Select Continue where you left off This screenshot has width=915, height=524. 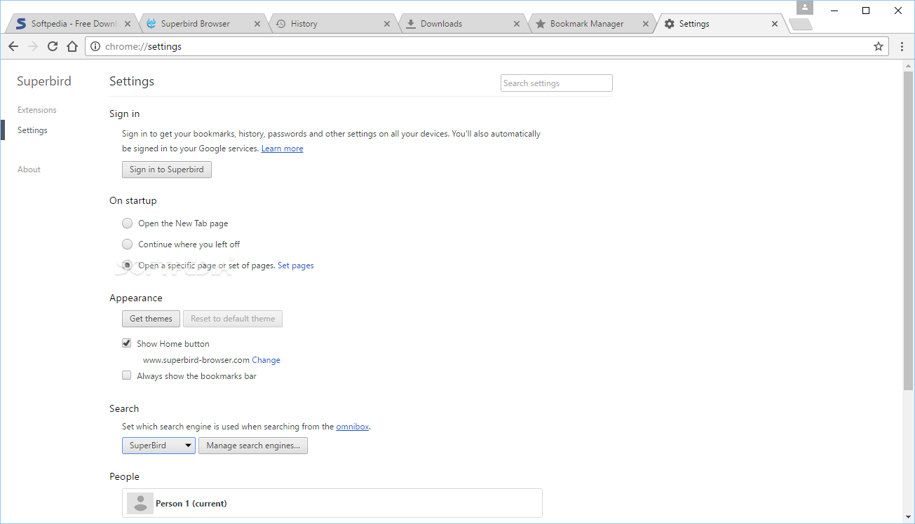click(x=127, y=244)
